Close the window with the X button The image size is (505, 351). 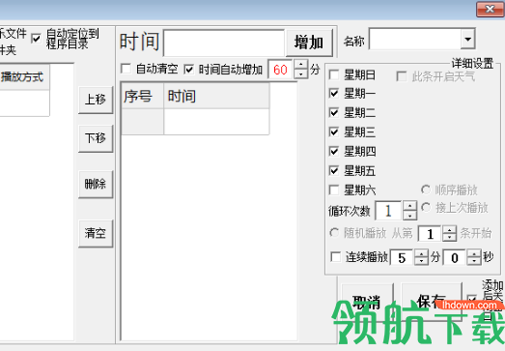490,9
